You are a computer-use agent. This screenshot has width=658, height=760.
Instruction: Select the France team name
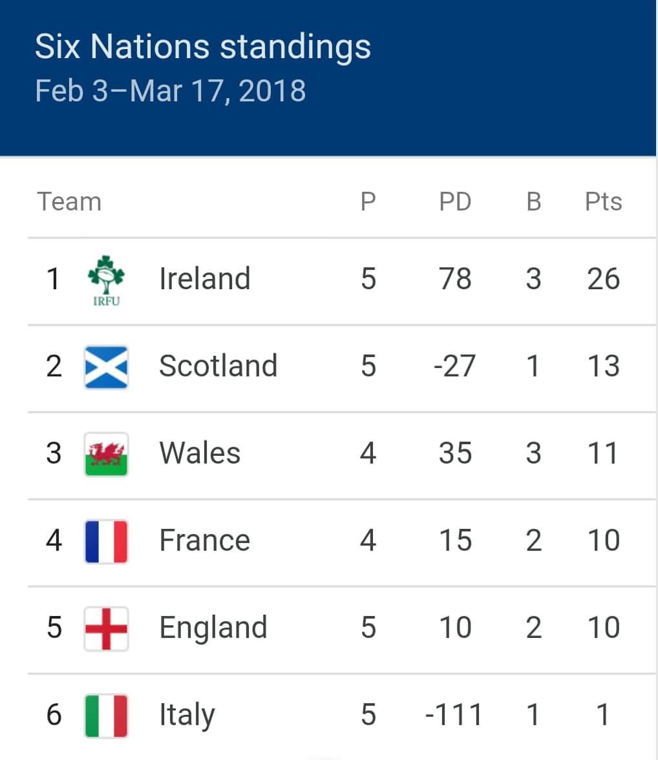tap(204, 540)
